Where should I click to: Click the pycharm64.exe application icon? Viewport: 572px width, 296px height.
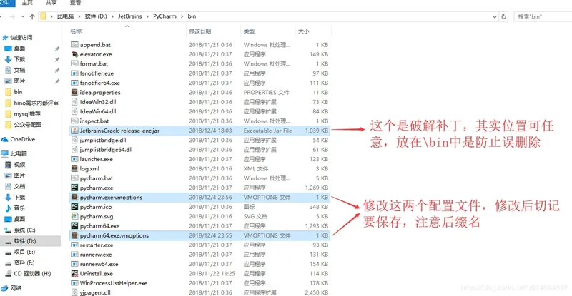[74, 225]
